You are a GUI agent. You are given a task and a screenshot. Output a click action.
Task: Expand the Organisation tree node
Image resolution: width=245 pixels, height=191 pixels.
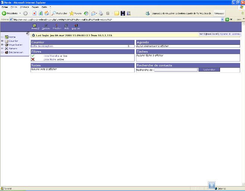tap(2, 45)
